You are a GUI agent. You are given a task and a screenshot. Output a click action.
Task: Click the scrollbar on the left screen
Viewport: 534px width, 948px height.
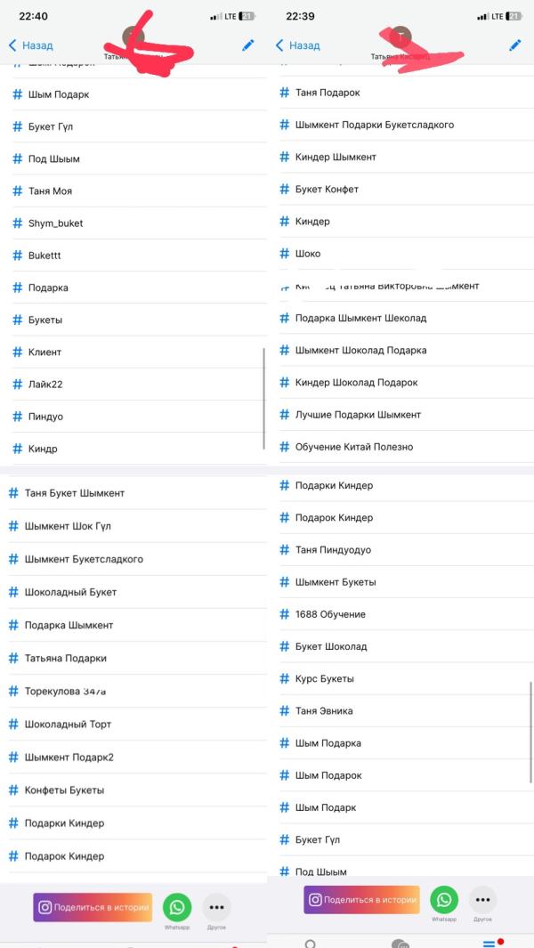tap(263, 398)
